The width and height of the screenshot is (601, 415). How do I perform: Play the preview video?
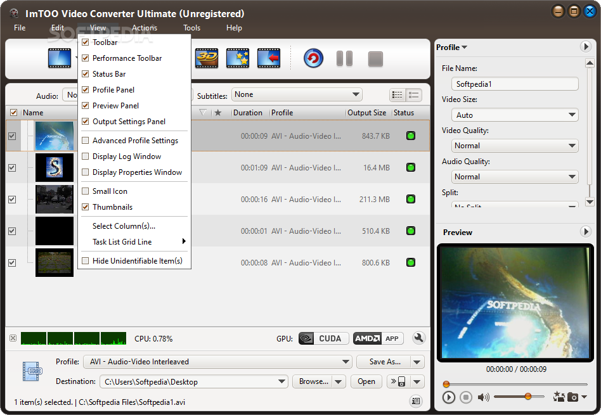(448, 397)
